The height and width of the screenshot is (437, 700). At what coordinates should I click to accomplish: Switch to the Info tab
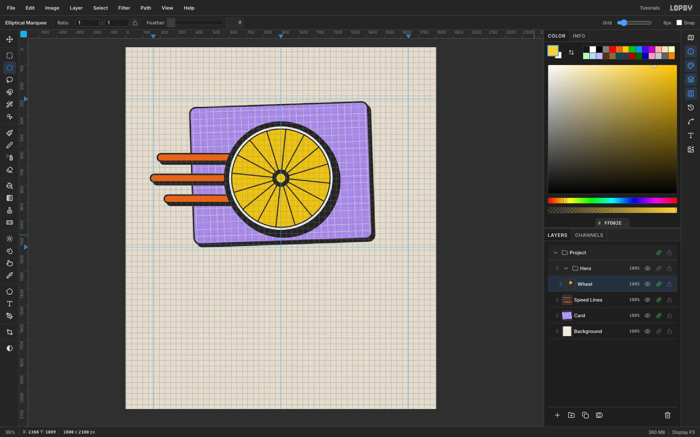[x=579, y=36]
